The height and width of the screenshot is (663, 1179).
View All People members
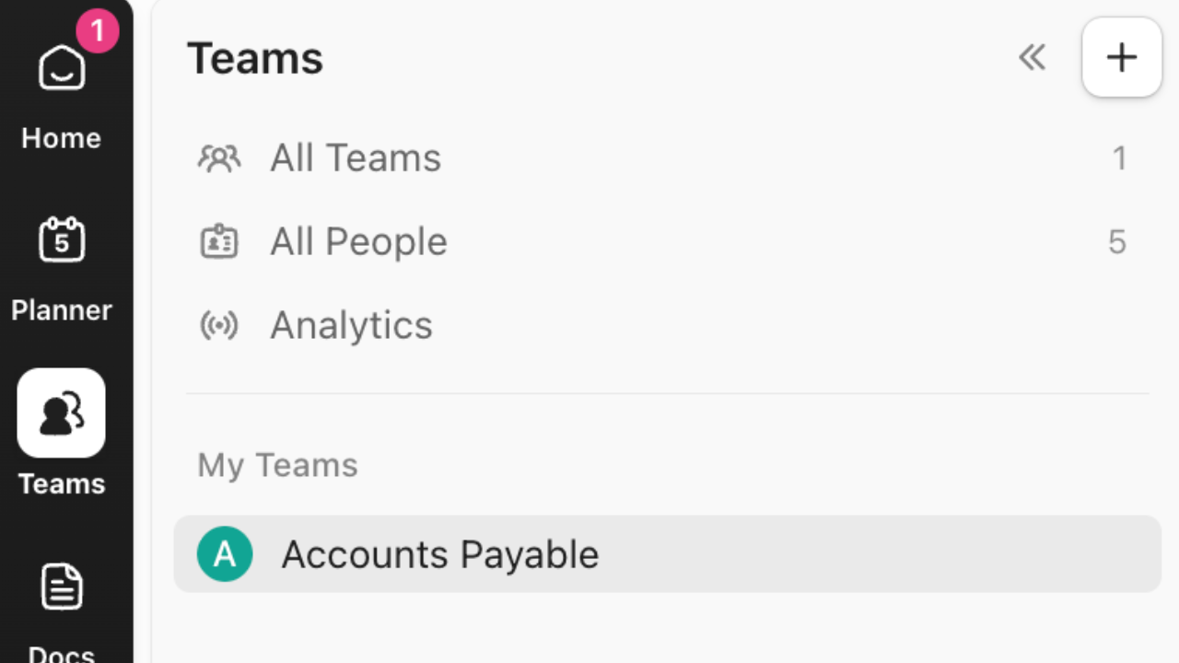(358, 241)
